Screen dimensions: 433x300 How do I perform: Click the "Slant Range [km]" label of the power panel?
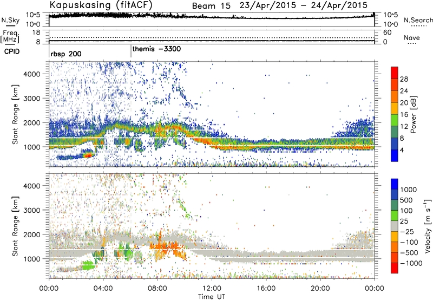16,114
